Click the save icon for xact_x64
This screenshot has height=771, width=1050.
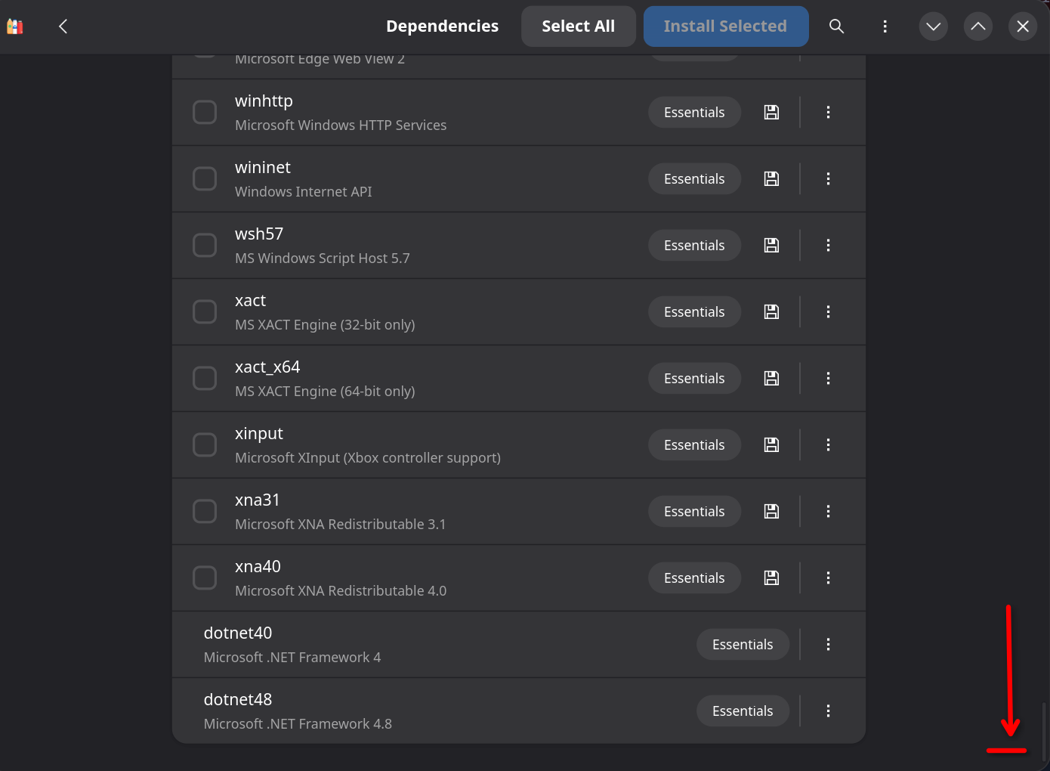click(x=771, y=379)
